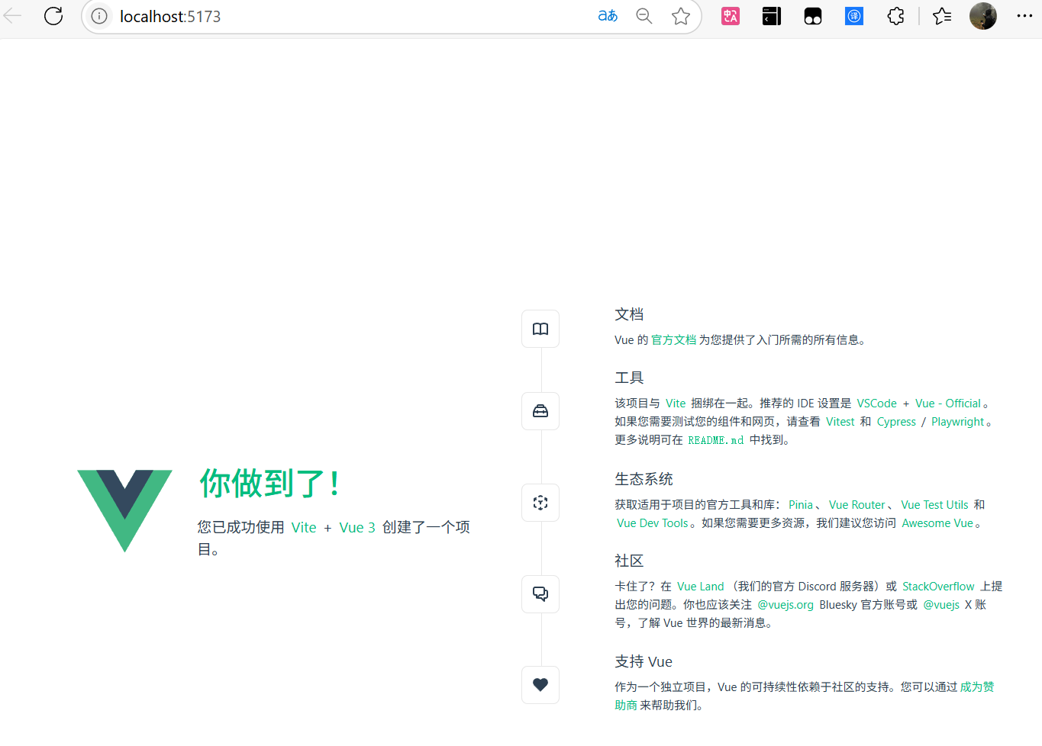Click the documentation book icon
This screenshot has width=1042, height=746.
540,329
